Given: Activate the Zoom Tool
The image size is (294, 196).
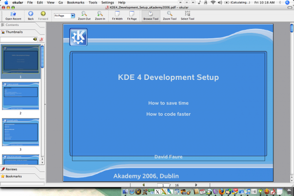Looking at the screenshot, I should [170, 16].
